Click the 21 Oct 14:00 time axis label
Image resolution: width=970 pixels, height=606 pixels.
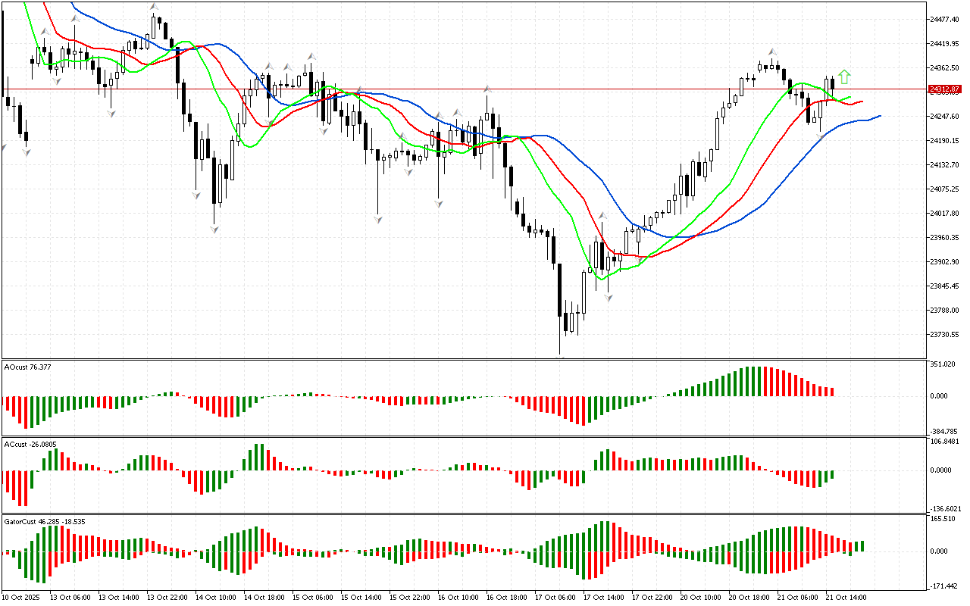click(846, 598)
